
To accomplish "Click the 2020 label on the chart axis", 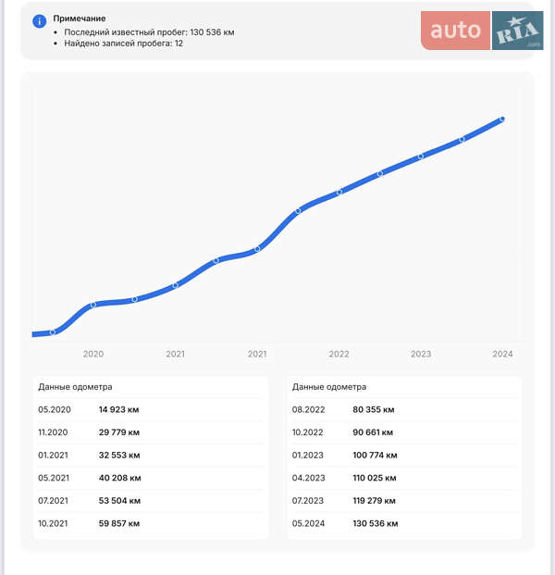I will point(93,354).
